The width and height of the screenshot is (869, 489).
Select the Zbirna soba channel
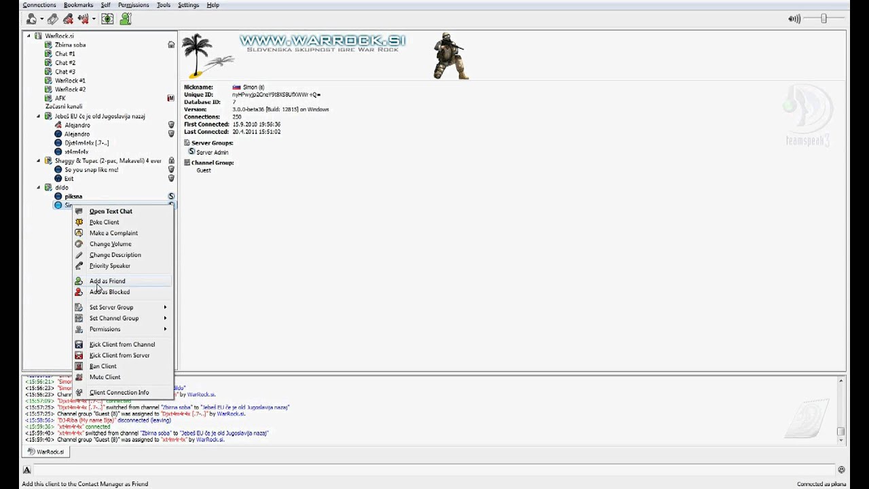tap(70, 45)
